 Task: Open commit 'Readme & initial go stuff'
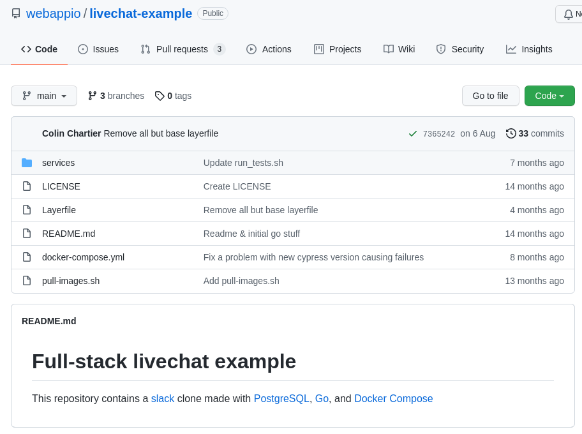(x=251, y=234)
